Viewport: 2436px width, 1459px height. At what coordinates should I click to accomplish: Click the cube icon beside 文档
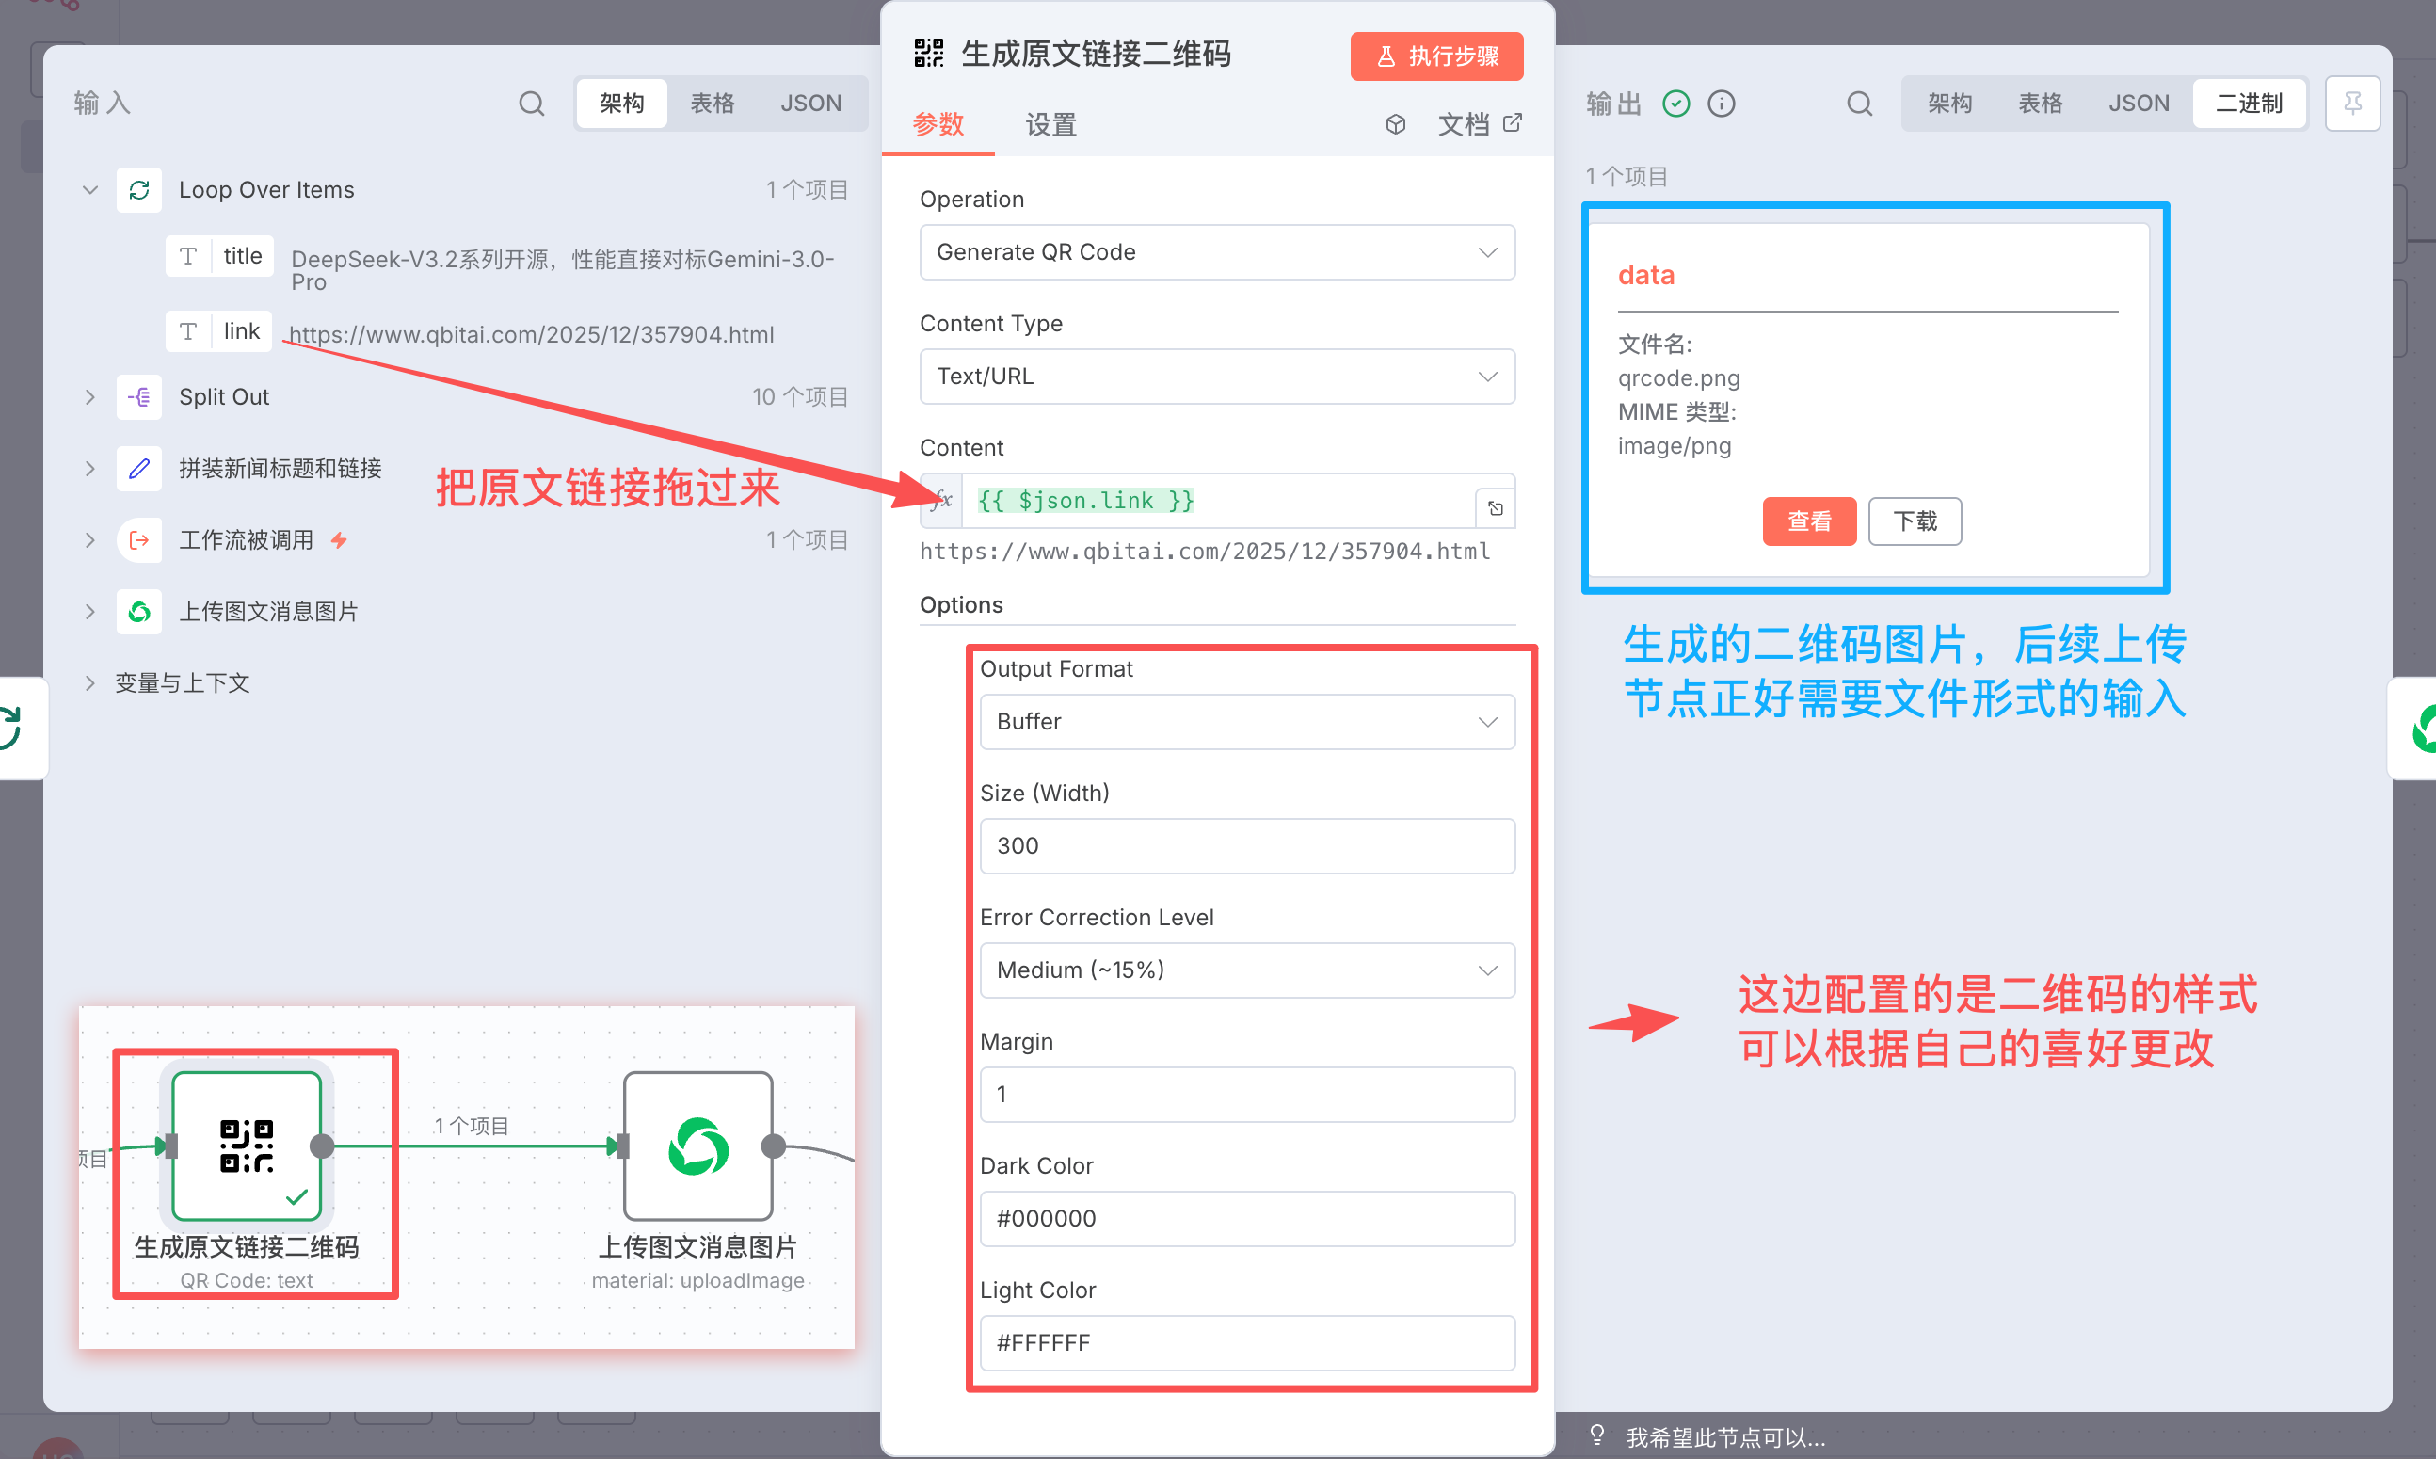[1395, 125]
